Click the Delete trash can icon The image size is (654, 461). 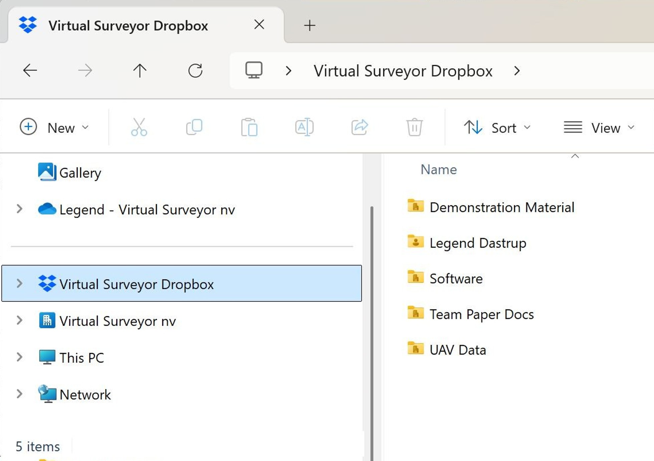414,127
